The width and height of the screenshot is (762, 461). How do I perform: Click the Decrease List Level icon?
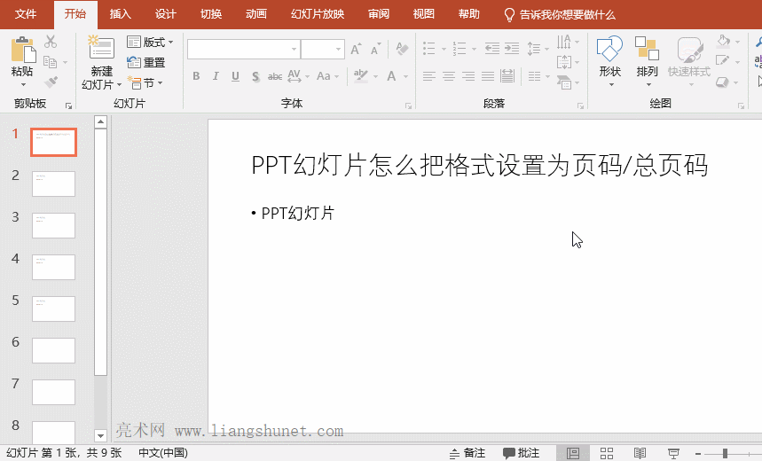[x=491, y=48]
